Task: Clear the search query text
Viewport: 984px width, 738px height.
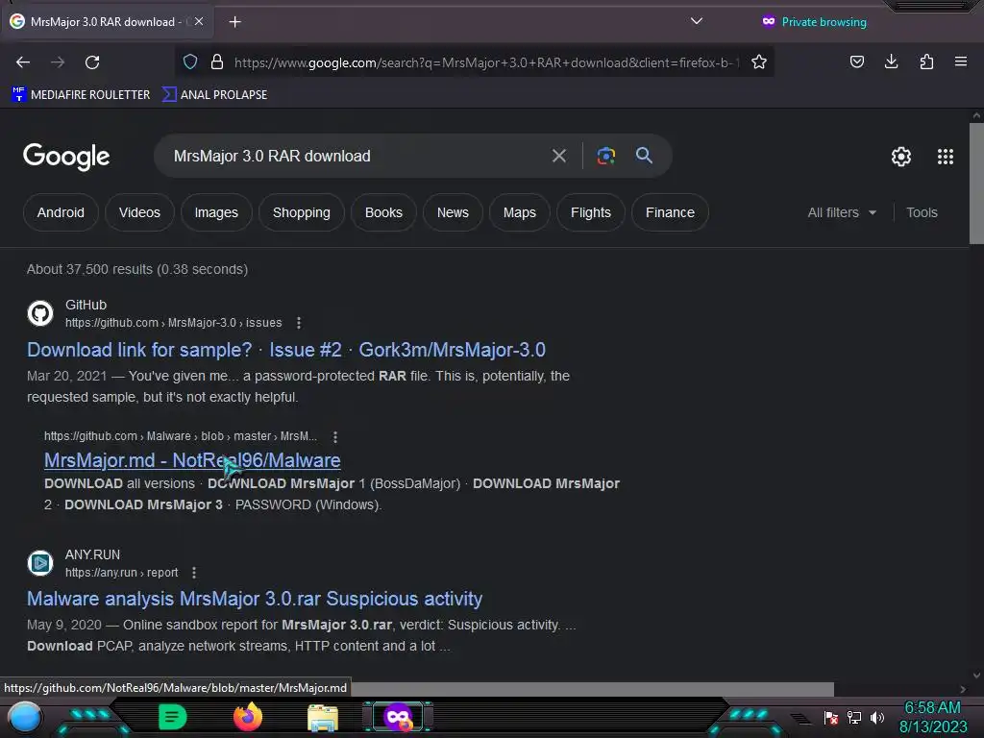Action: pyautogui.click(x=558, y=156)
